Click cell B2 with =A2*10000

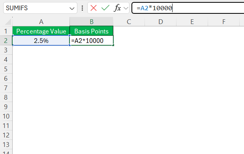pos(92,41)
